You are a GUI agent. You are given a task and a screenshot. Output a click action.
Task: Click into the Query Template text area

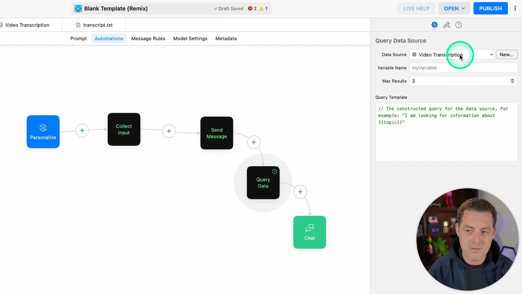pos(446,132)
